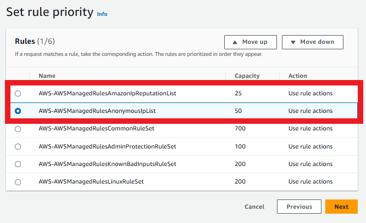Click capacity value 100
This screenshot has height=223, width=366.
240,146
